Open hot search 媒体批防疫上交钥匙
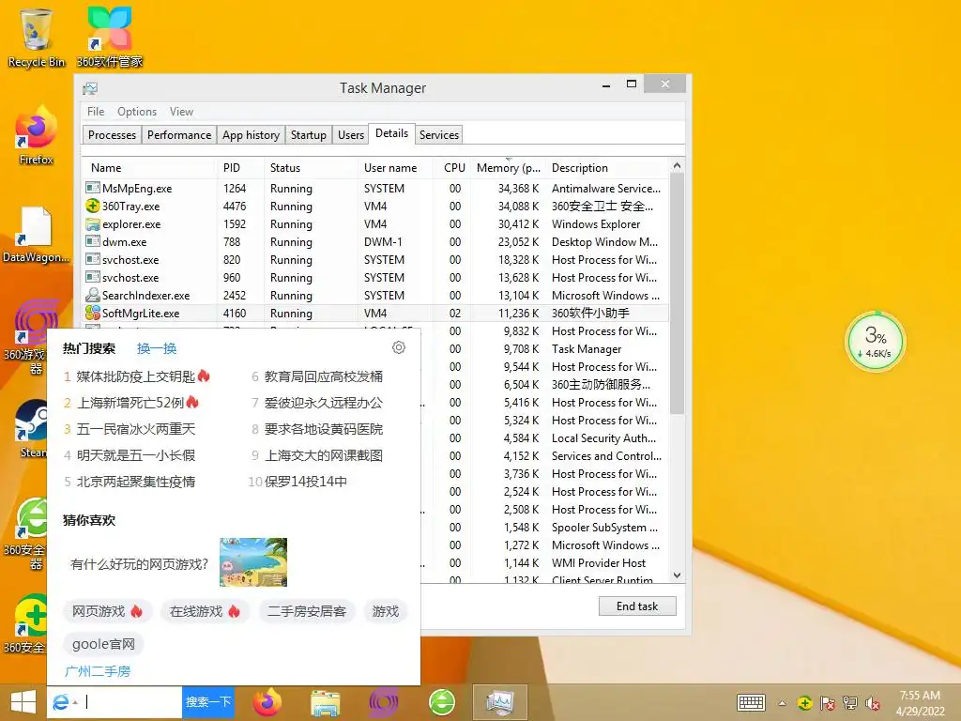This screenshot has height=721, width=961. [x=135, y=376]
